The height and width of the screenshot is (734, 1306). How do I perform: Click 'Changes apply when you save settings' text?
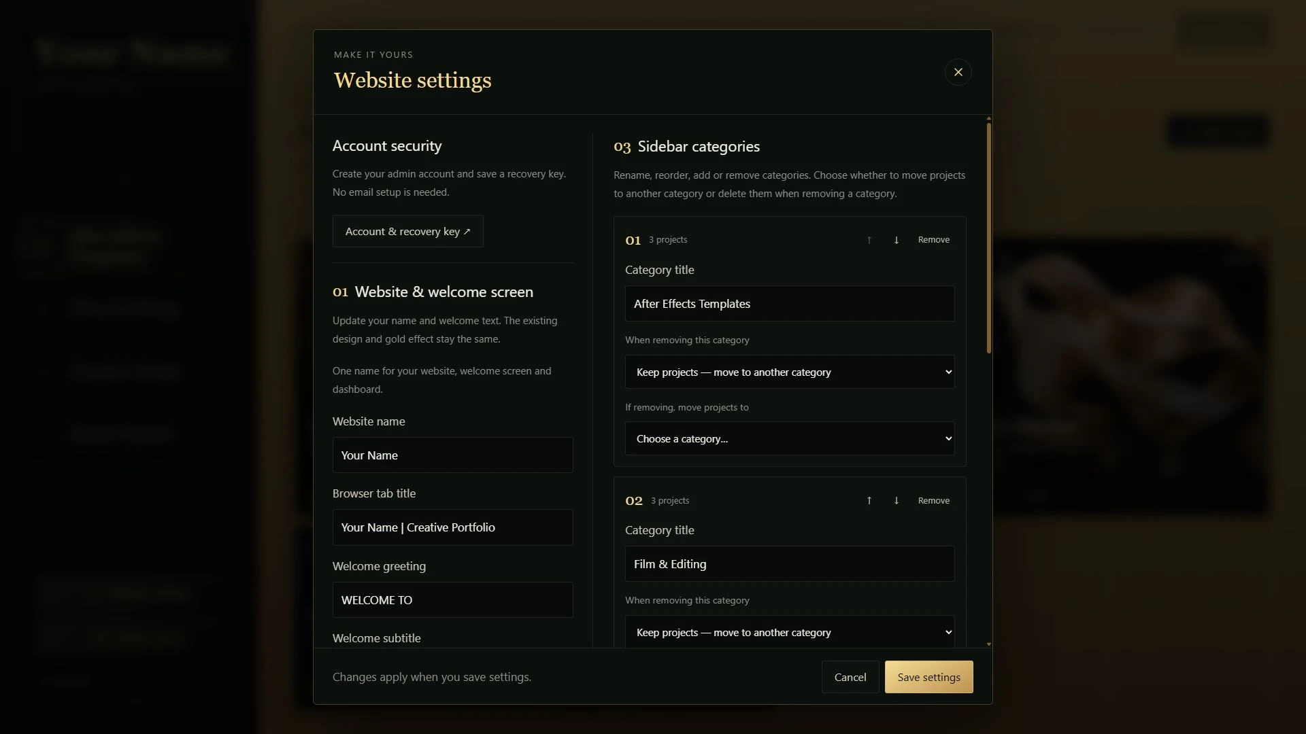[x=432, y=677]
